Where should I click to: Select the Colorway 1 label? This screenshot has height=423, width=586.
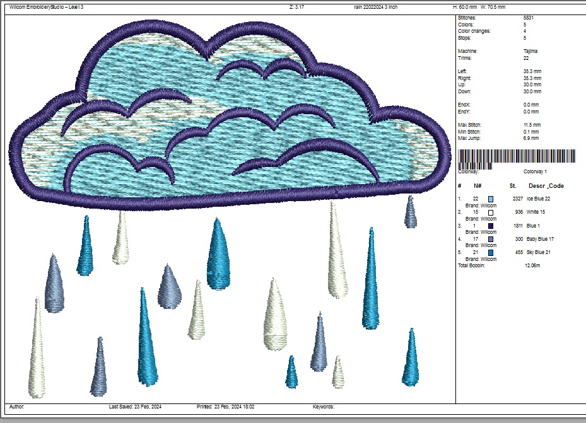536,171
